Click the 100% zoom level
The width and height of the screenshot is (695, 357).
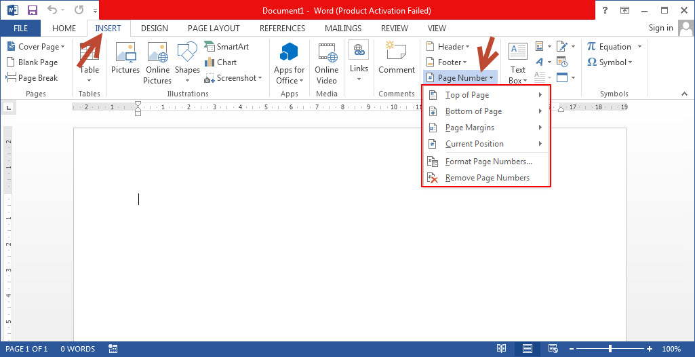click(x=671, y=349)
